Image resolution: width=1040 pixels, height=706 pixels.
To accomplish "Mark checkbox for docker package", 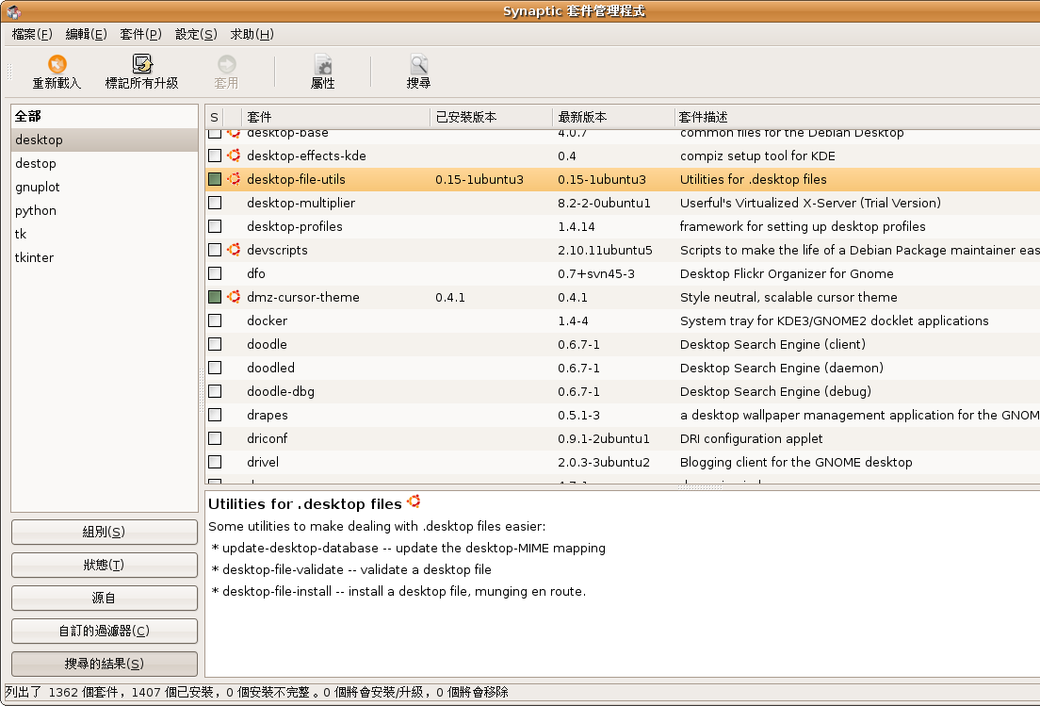I will point(215,320).
